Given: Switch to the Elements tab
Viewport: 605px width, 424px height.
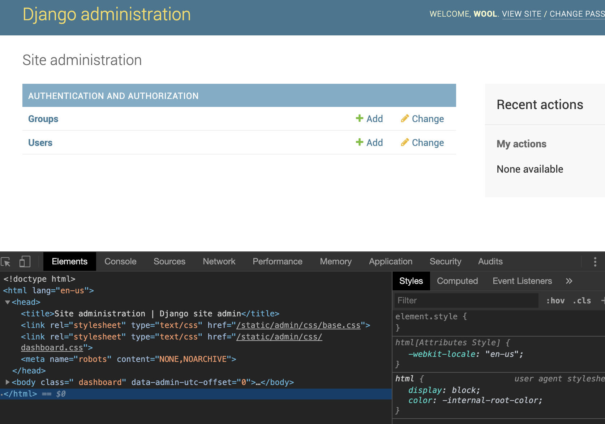Looking at the screenshot, I should point(70,261).
